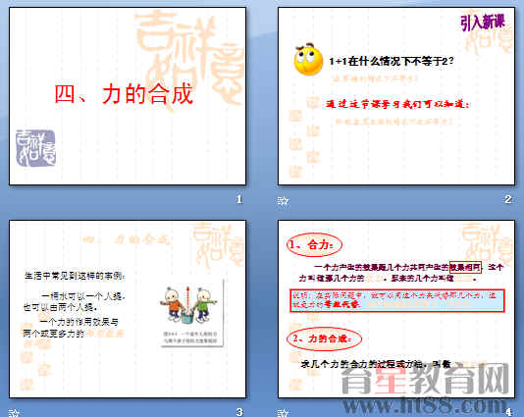Click the purple 引入新课 heading
Viewport: 524px width, 417px height.
483,23
